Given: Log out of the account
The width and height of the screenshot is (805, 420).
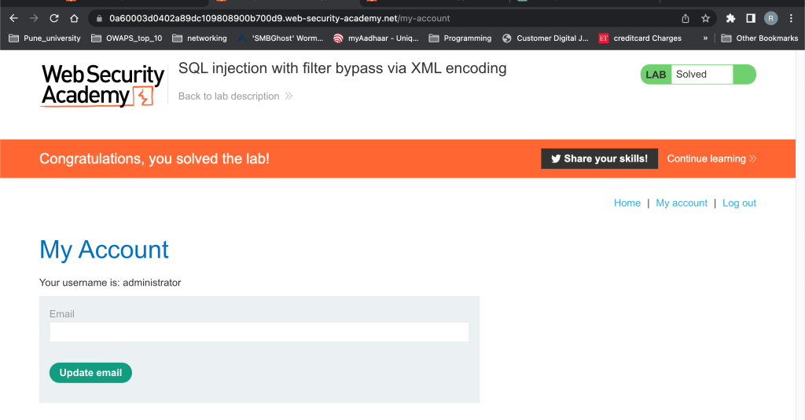Looking at the screenshot, I should (739, 203).
